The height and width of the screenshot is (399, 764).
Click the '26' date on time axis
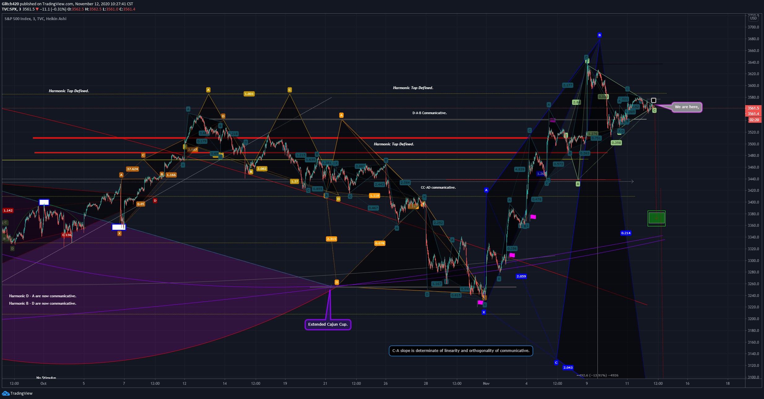385,384
